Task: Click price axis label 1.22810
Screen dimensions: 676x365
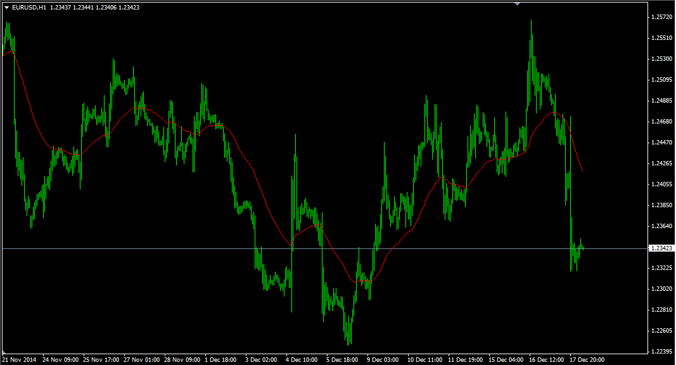Action: (x=662, y=310)
